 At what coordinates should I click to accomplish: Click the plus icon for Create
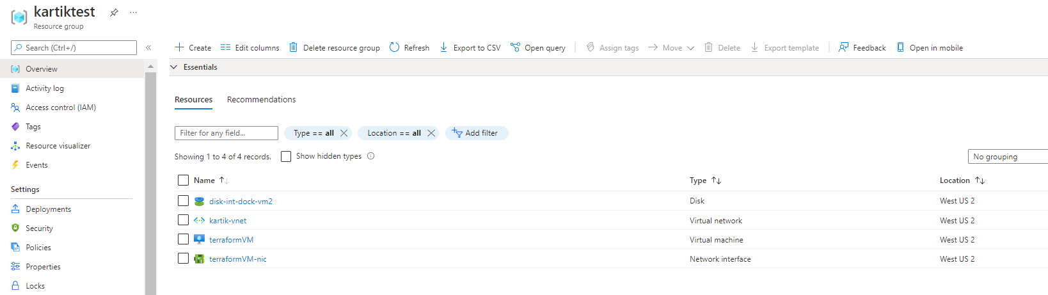tap(180, 47)
